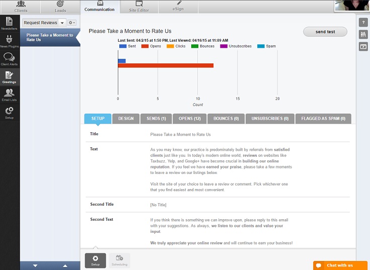Click the send test button

325,32
